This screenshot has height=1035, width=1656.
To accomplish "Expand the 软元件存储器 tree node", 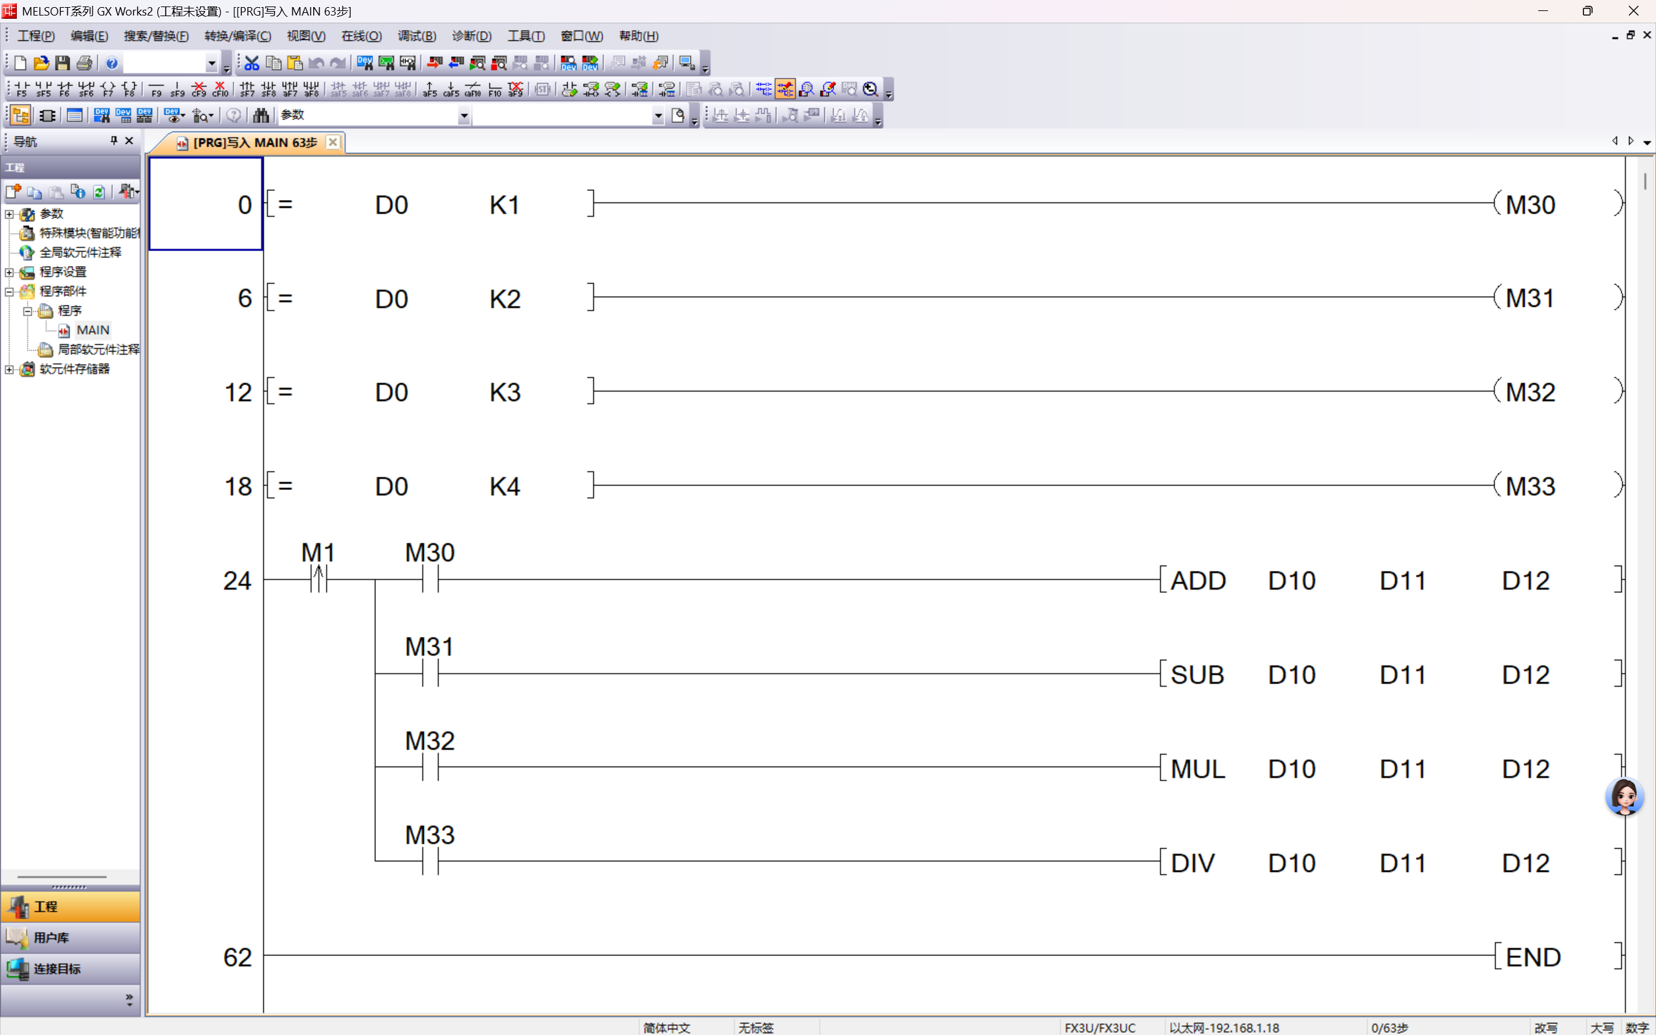I will point(10,369).
